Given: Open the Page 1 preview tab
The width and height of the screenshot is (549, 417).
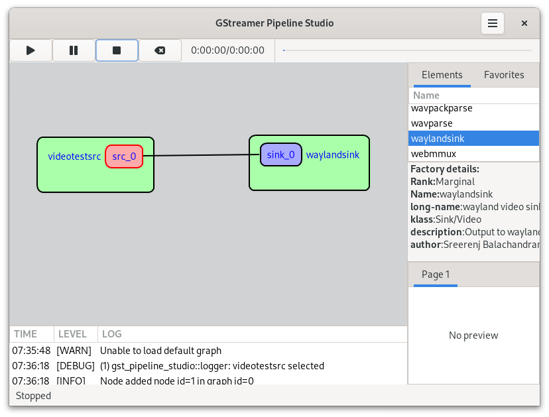Looking at the screenshot, I should pos(436,274).
